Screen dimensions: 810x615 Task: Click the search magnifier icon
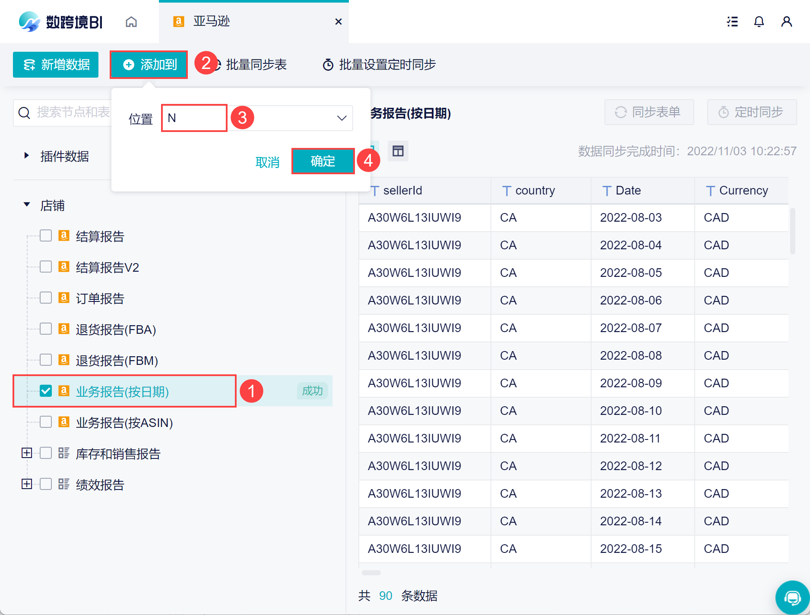[24, 113]
